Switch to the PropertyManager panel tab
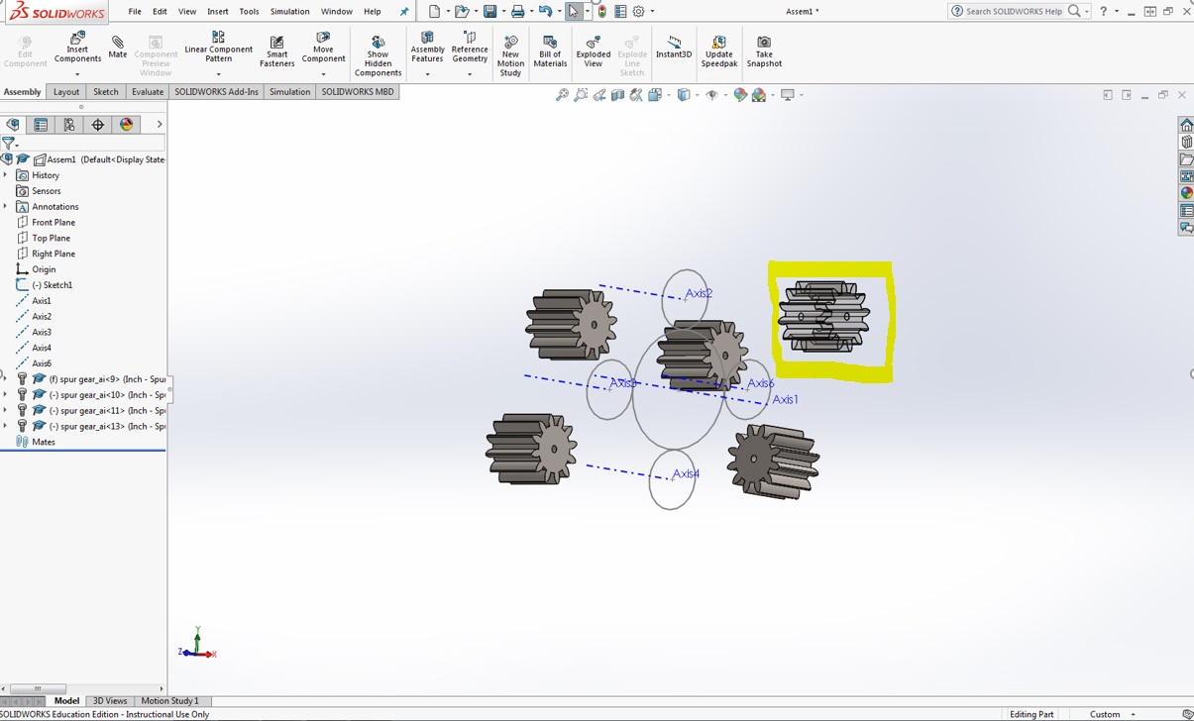This screenshot has width=1194, height=721. click(41, 125)
